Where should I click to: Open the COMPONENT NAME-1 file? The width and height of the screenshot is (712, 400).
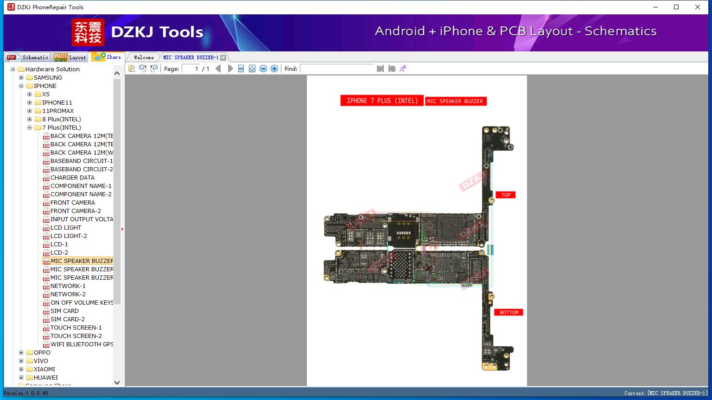point(81,186)
